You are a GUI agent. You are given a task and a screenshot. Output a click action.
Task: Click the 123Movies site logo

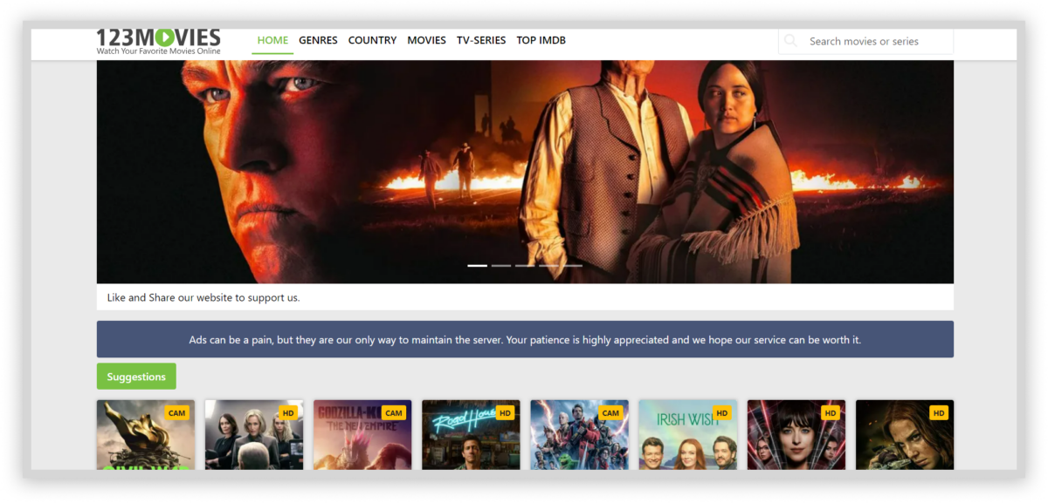(x=158, y=41)
